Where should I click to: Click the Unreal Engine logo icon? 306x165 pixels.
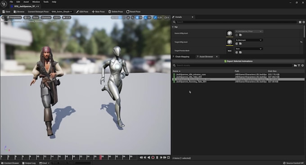4,4
